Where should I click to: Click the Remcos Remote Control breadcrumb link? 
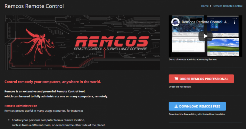[x=227, y=6]
